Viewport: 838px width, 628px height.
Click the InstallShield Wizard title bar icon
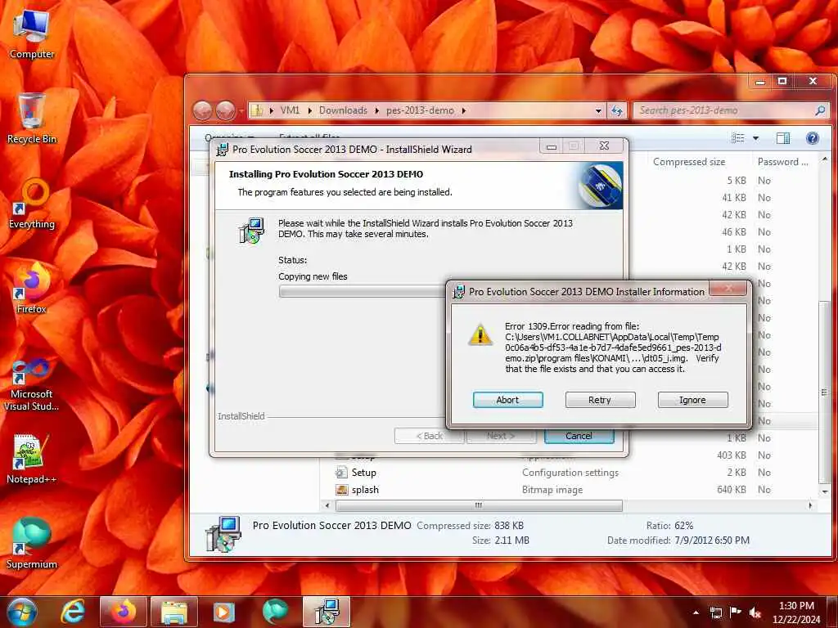pyautogui.click(x=222, y=150)
